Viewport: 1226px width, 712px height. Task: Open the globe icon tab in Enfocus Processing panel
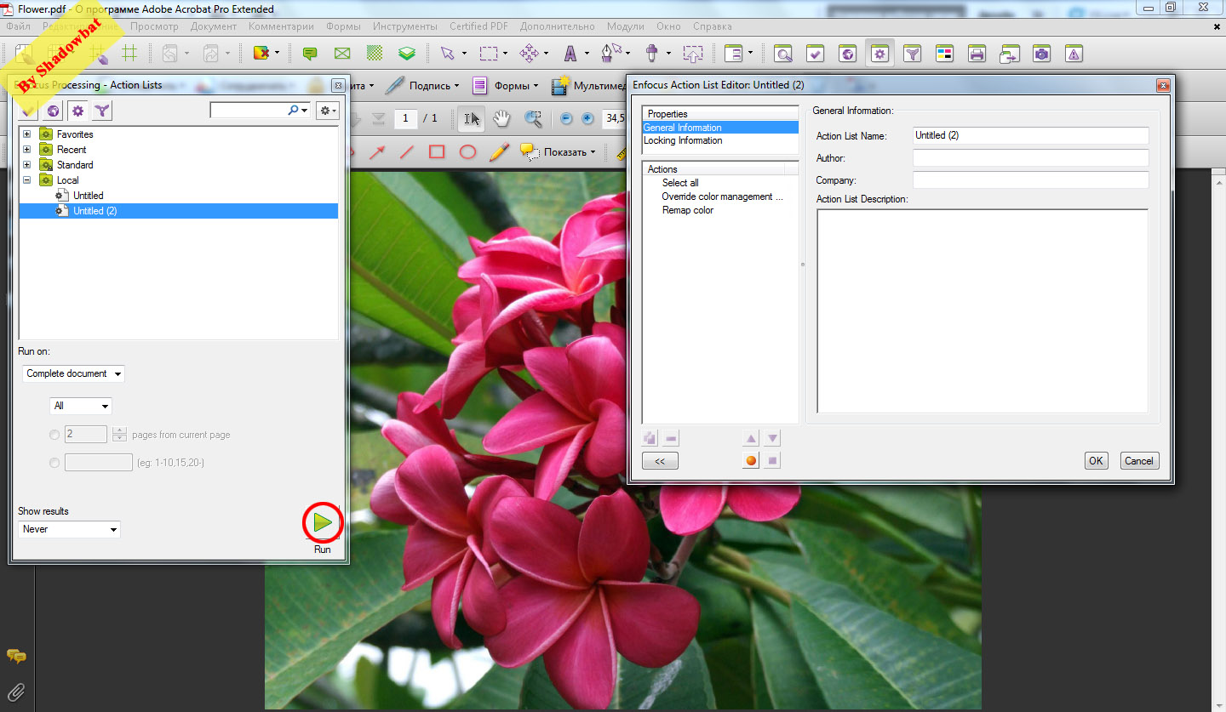point(53,111)
